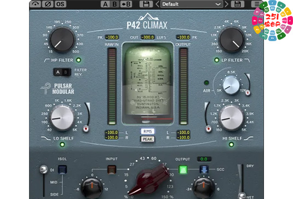Click the large red drive knob
293x199 pixels.
pyautogui.click(x=150, y=180)
